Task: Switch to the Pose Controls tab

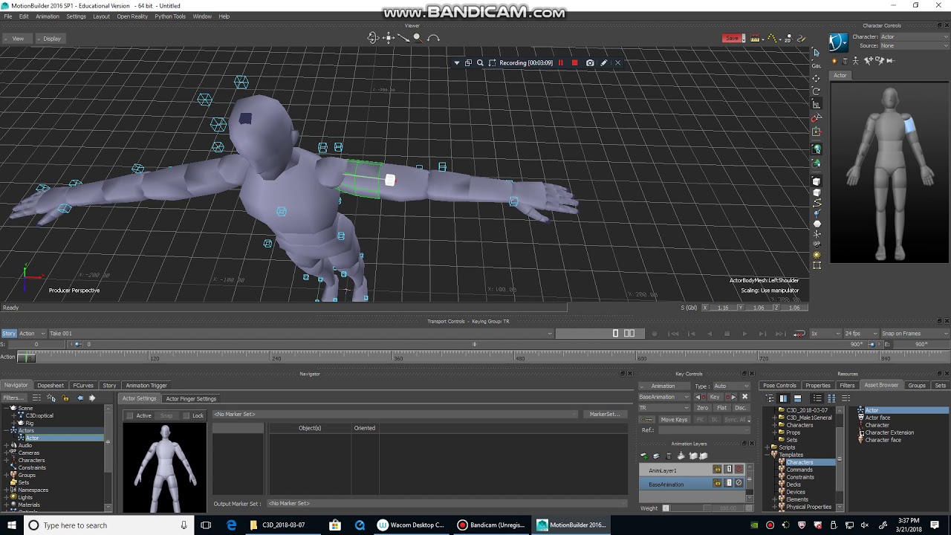Action: pyautogui.click(x=779, y=386)
